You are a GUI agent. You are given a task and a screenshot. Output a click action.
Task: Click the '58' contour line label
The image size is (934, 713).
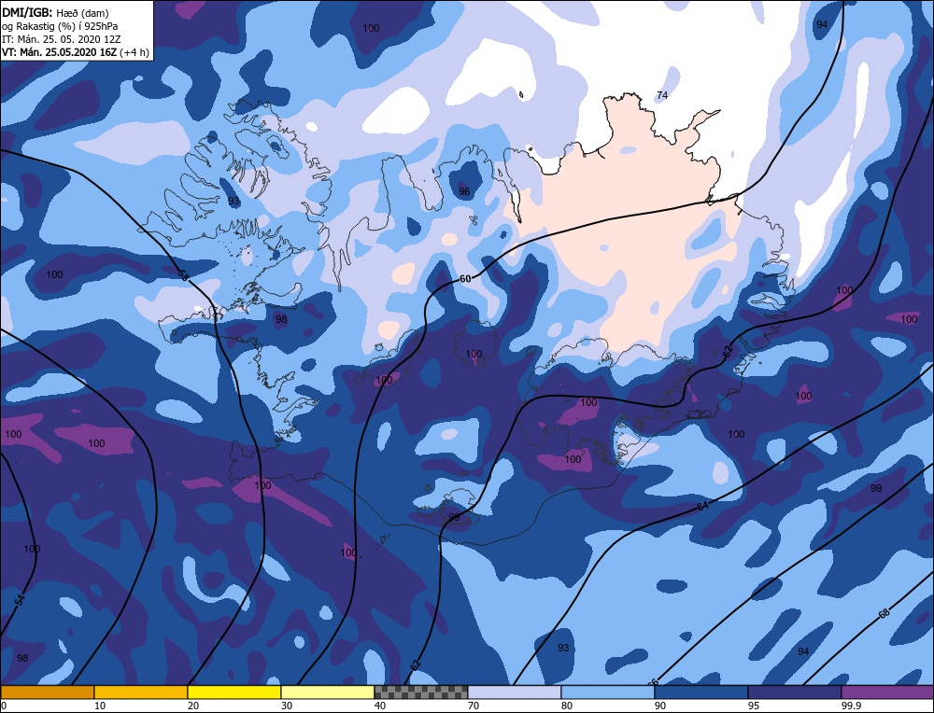pyautogui.click(x=184, y=275)
